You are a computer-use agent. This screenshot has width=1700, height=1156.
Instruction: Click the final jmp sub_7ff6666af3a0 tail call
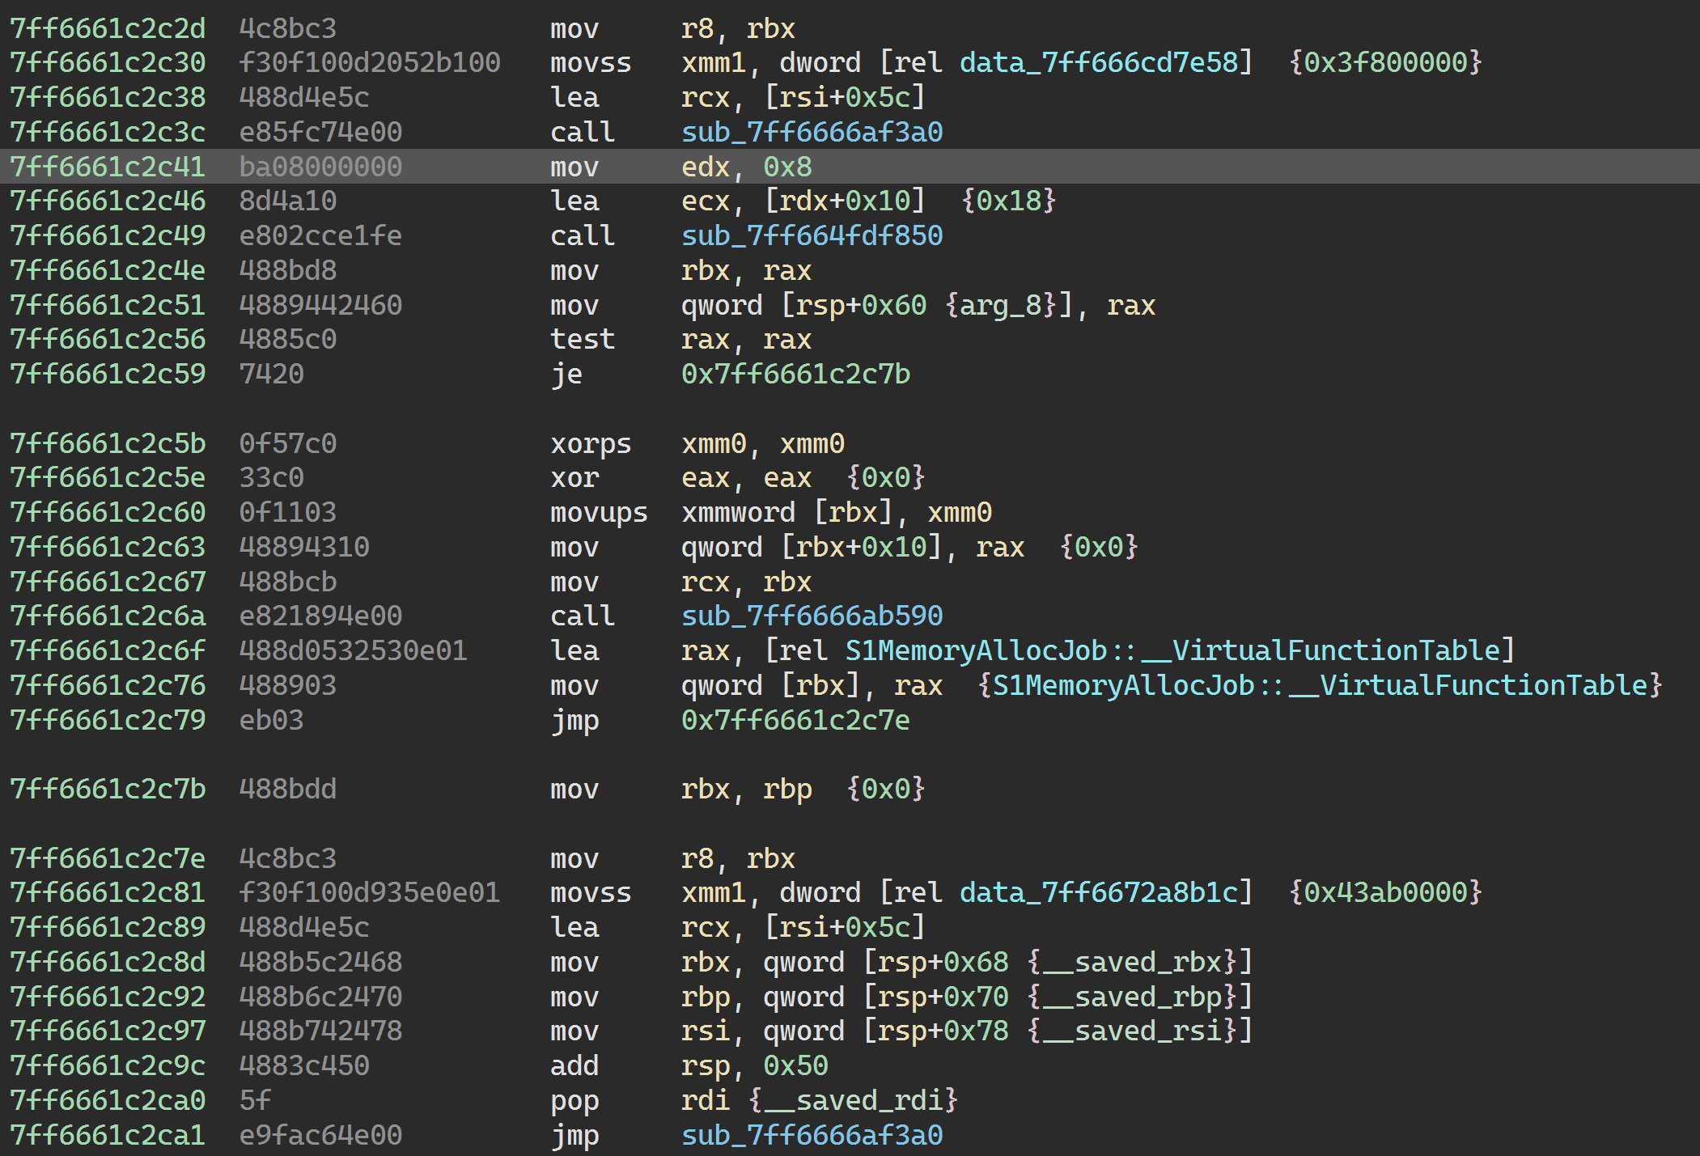[812, 1135]
